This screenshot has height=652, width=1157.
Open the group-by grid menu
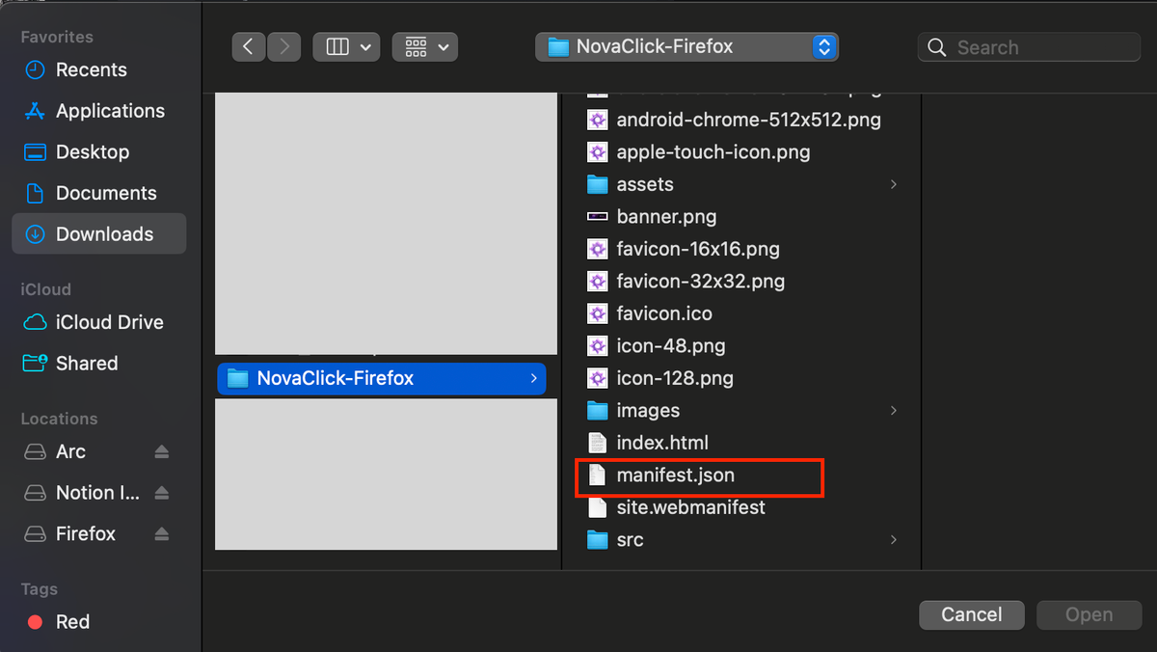point(424,47)
